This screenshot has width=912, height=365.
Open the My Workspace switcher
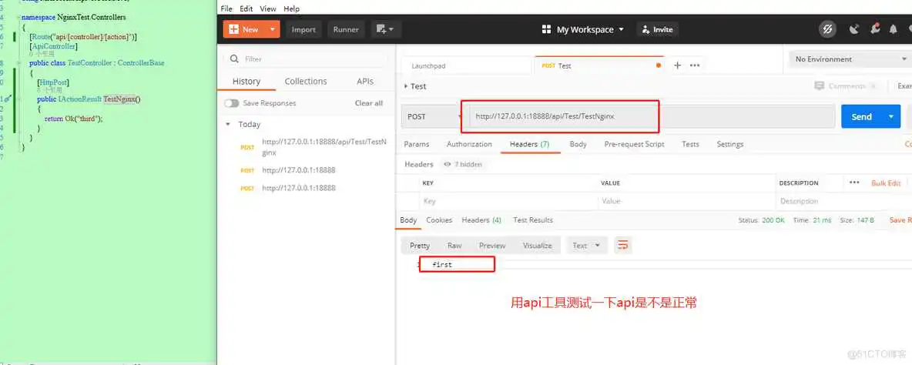click(x=583, y=29)
